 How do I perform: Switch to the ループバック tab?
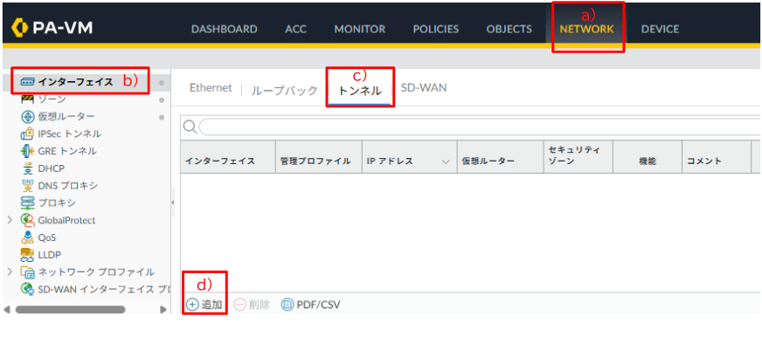(x=284, y=90)
